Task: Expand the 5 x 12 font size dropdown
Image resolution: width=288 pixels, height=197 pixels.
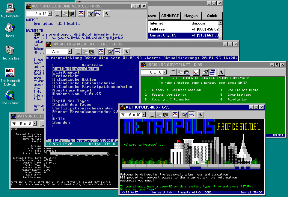Action: [x=49, y=14]
